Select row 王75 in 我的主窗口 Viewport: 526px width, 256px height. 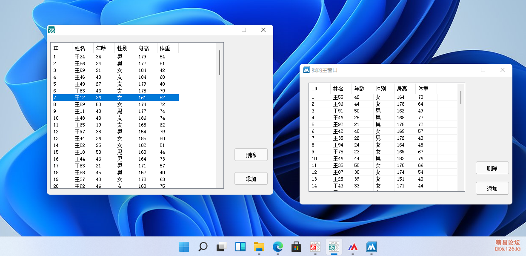(x=373, y=152)
